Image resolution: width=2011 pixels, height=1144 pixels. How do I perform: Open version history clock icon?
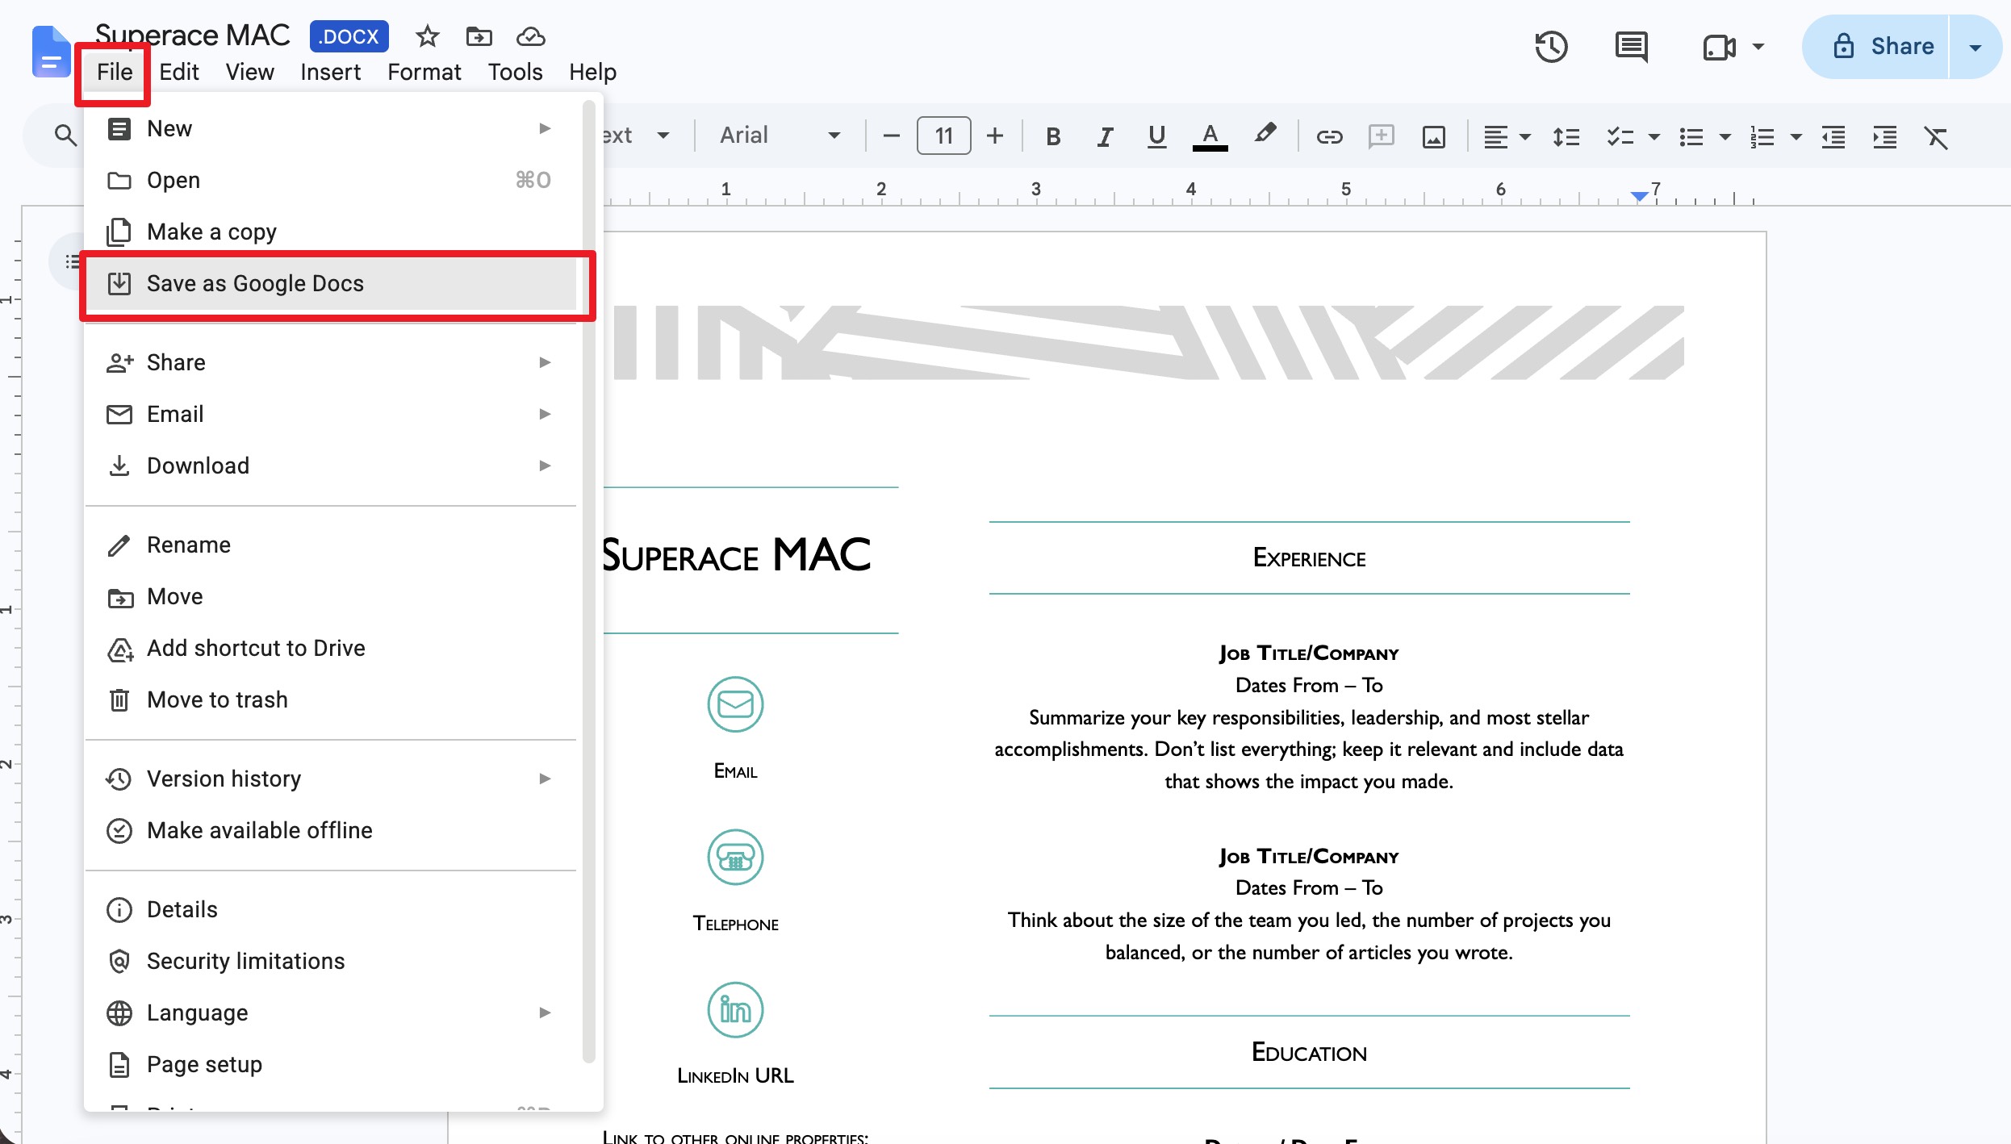[x=1550, y=47]
